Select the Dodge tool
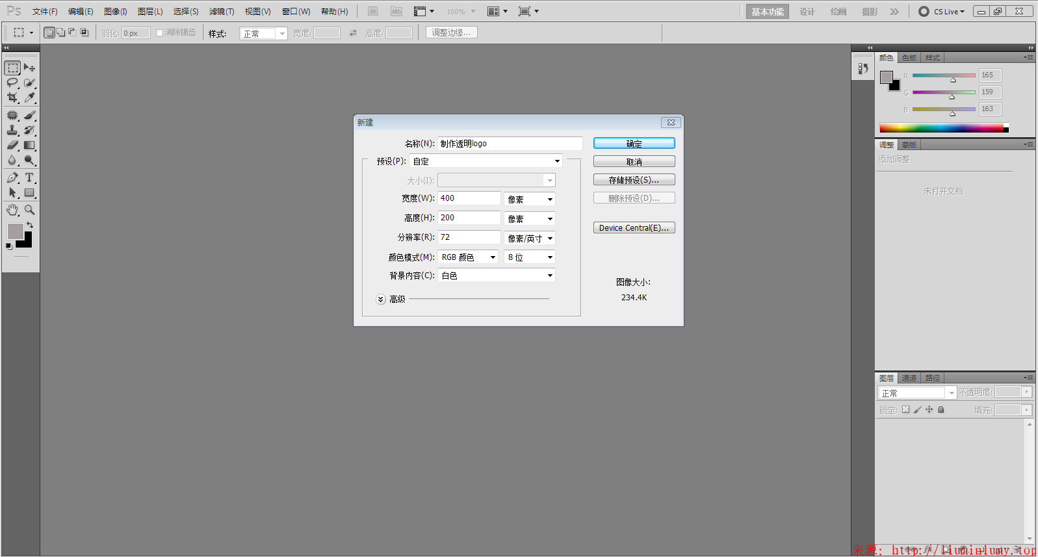Viewport: 1038px width, 557px height. [x=29, y=160]
